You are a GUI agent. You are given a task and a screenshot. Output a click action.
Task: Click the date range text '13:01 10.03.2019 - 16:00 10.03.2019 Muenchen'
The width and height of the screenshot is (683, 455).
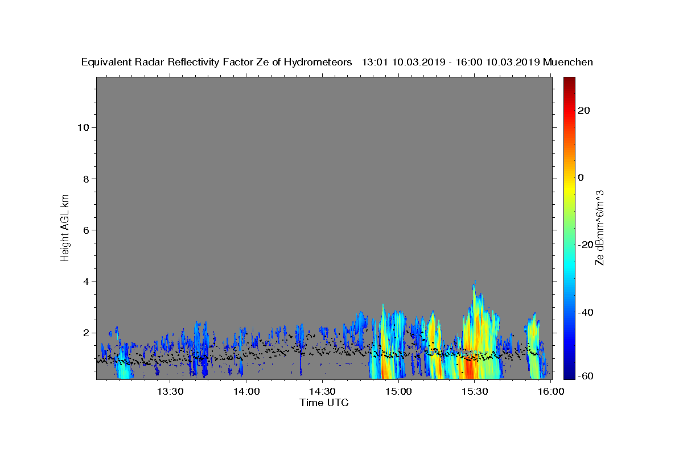[478, 63]
